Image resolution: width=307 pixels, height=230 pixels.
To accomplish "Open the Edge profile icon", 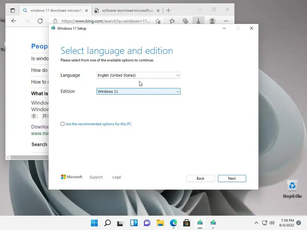I will [x=212, y=21].
